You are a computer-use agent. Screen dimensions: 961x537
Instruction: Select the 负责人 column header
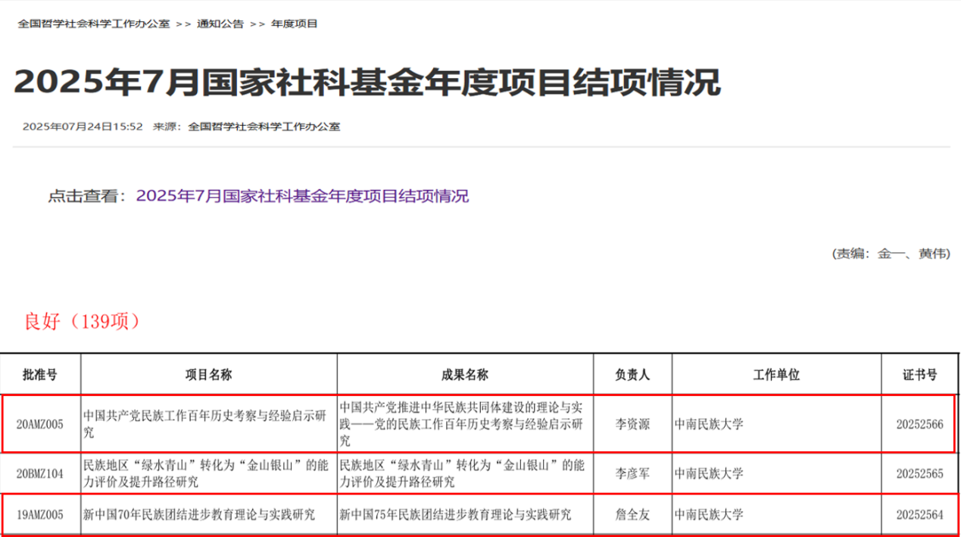(x=632, y=374)
